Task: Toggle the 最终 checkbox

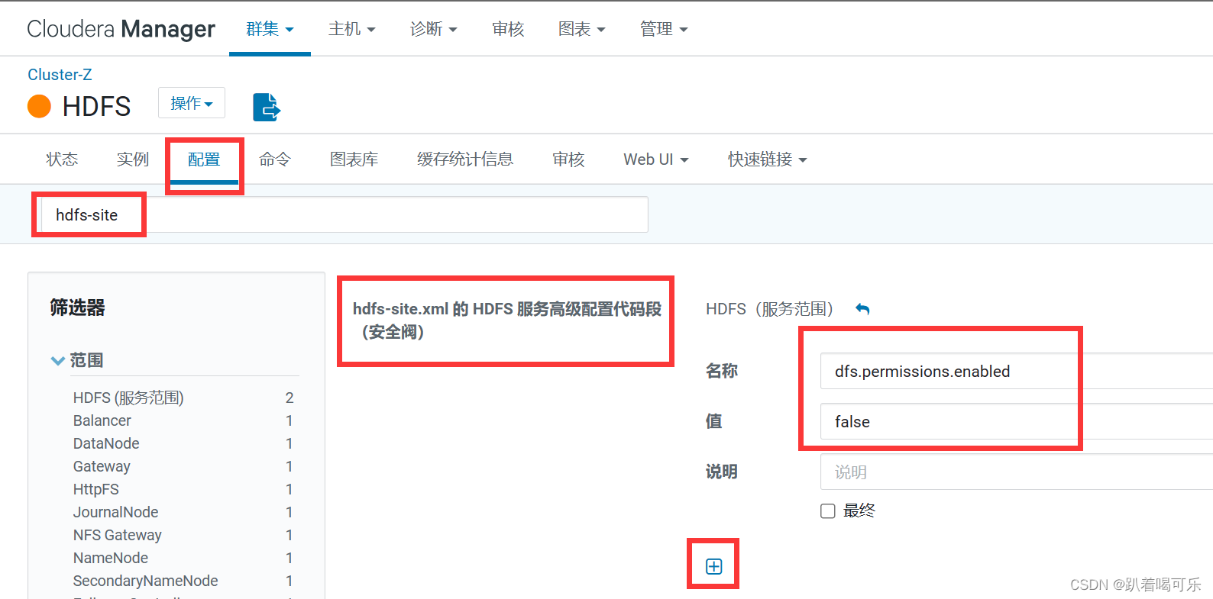Action: pyautogui.click(x=828, y=511)
